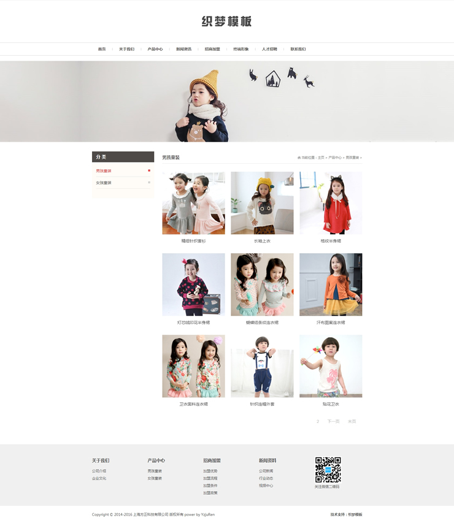Viewport: 454px width, 523px height.
Task: Choose the 女孩童装 category in the sidebar
Action: click(x=104, y=183)
